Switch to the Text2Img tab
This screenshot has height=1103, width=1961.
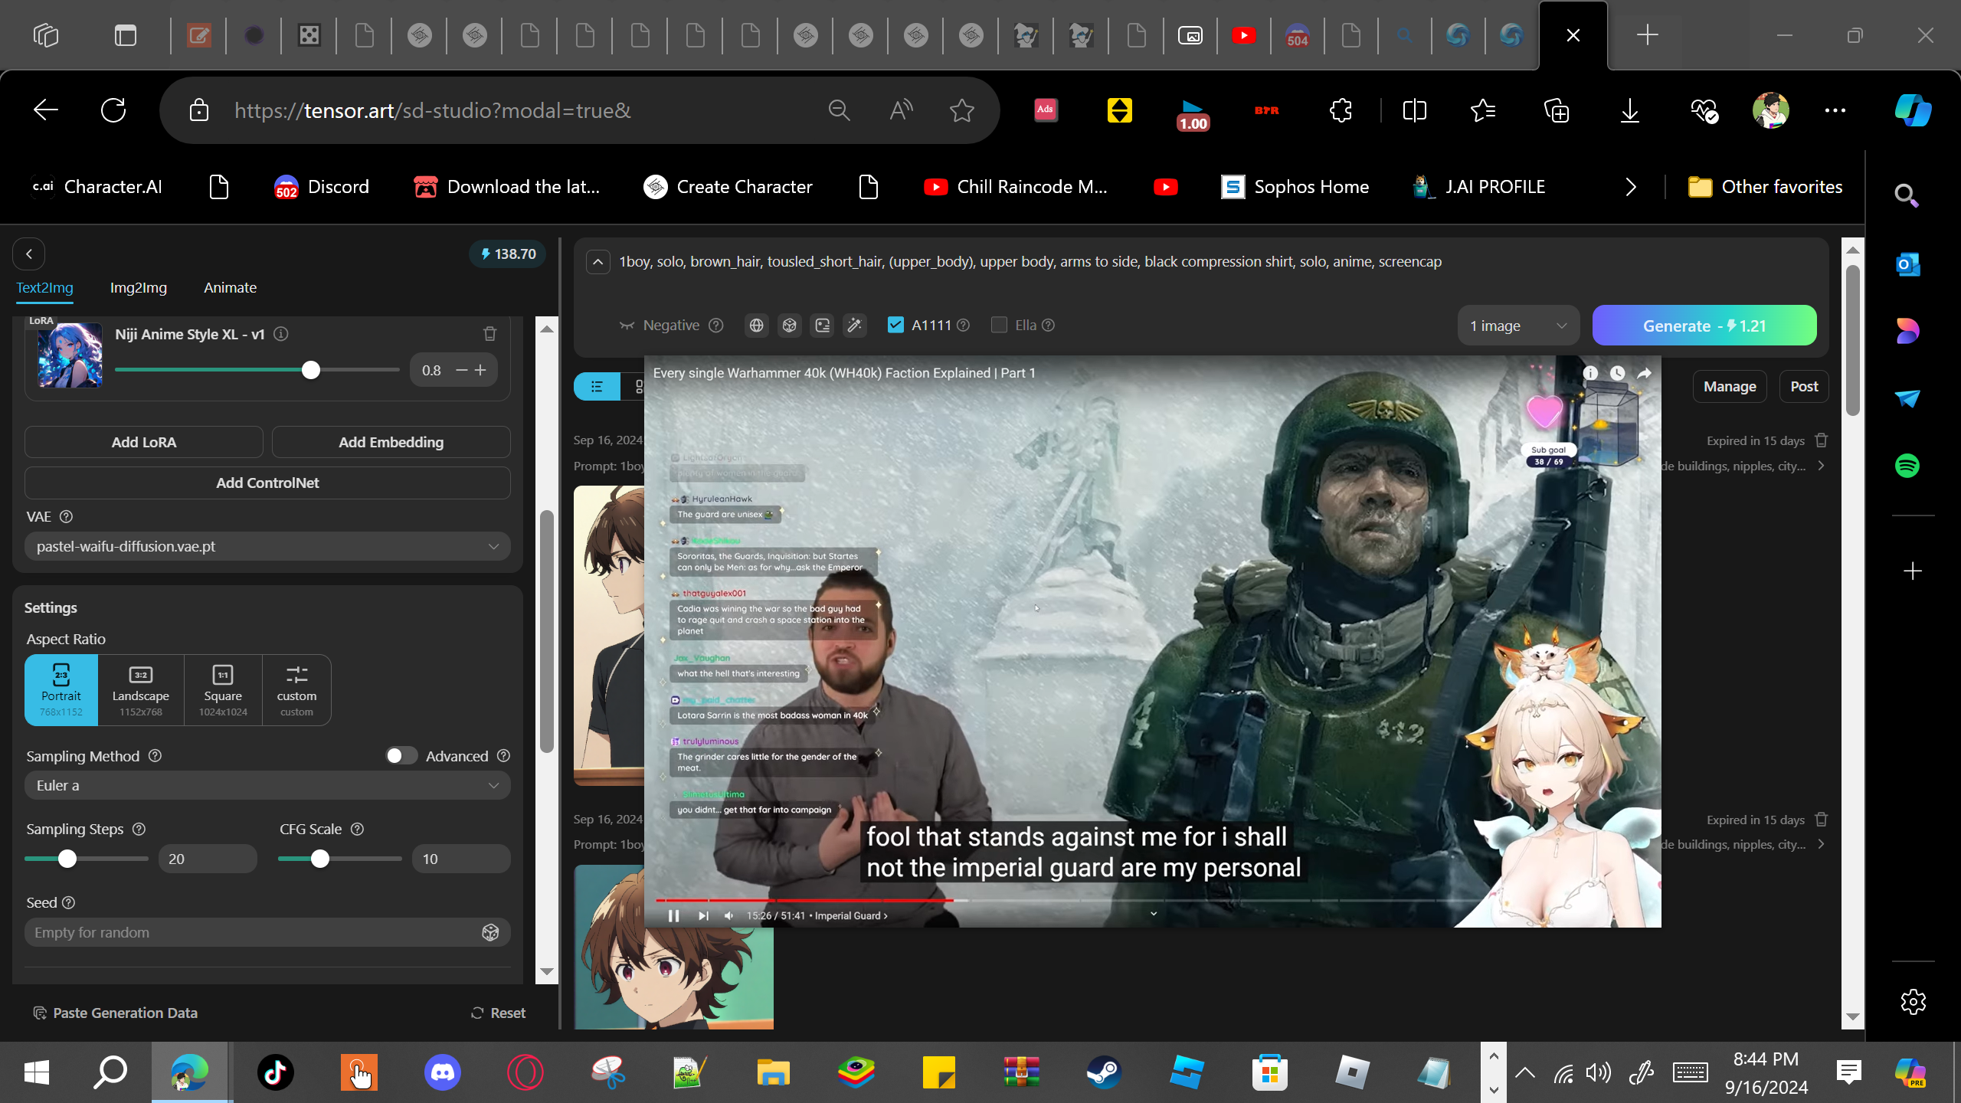[45, 287]
